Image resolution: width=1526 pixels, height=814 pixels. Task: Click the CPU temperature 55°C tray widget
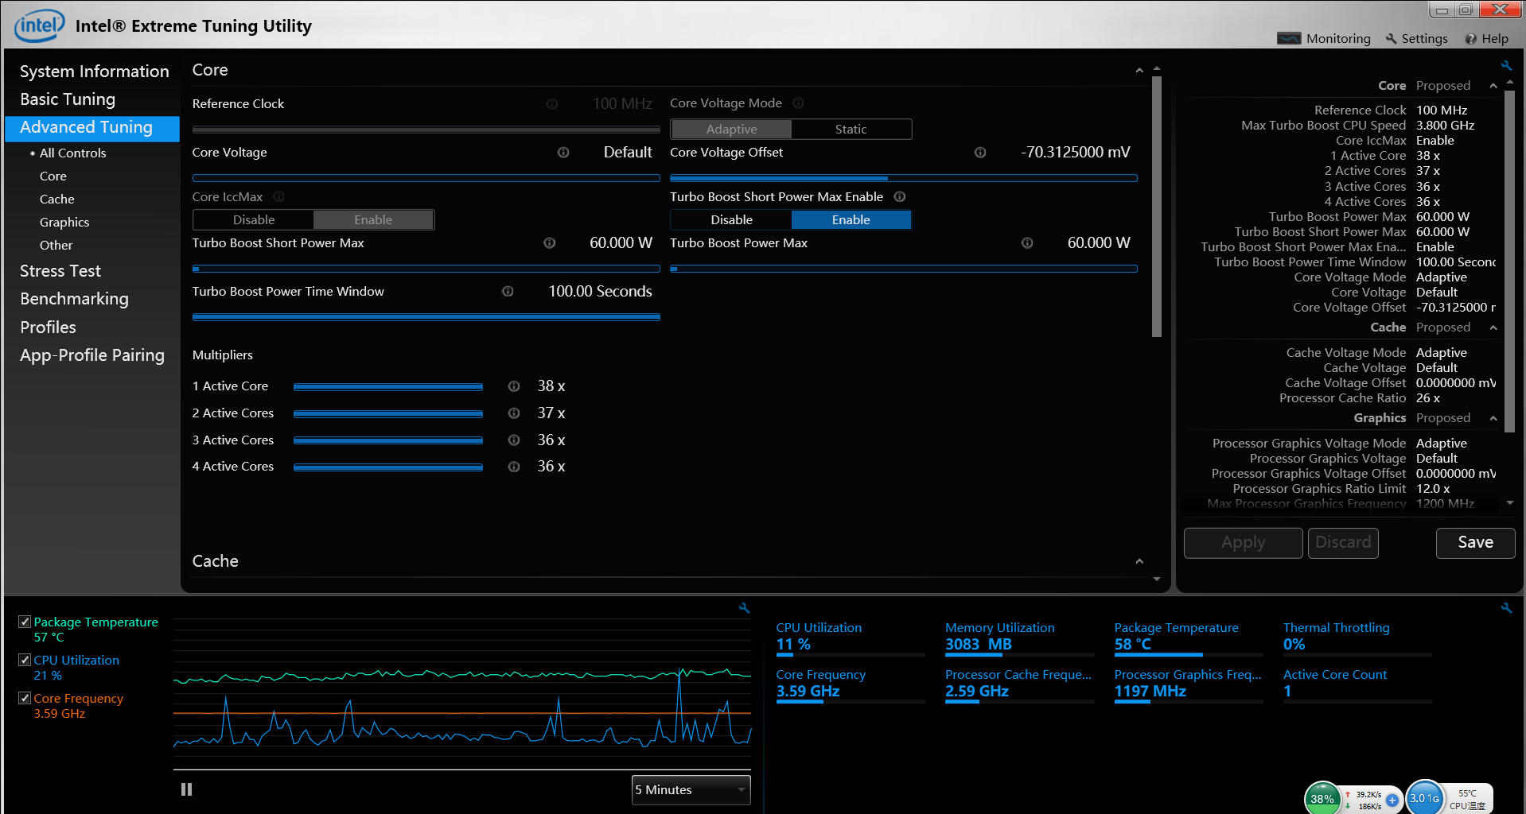(1468, 799)
